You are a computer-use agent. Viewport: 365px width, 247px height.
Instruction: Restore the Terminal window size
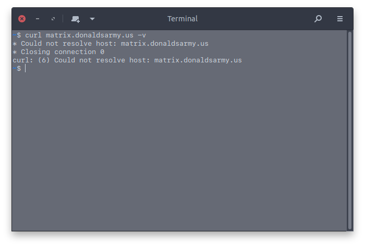tap(53, 19)
